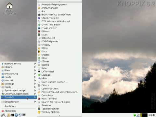This screenshot has height=117, width=156.
Task: Select Search for Files or Folders
Action: tap(59, 102)
